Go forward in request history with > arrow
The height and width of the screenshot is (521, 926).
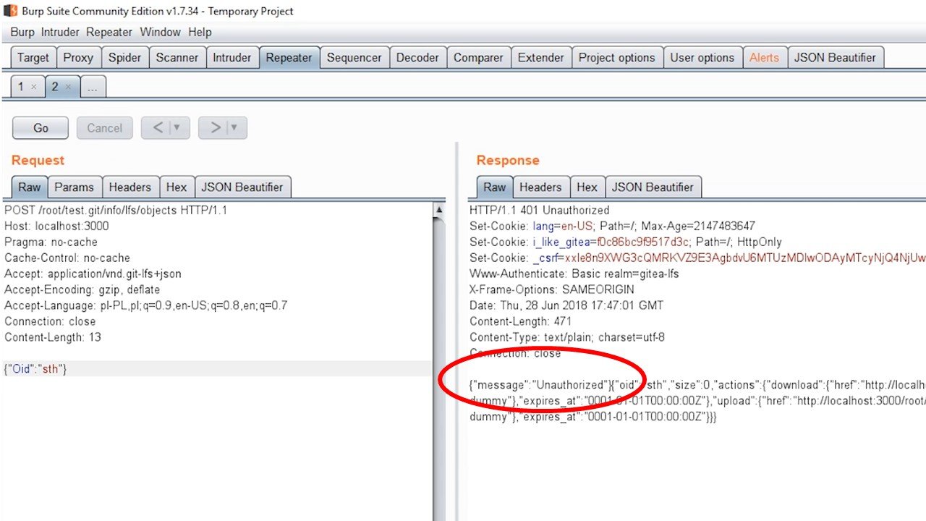(x=215, y=128)
